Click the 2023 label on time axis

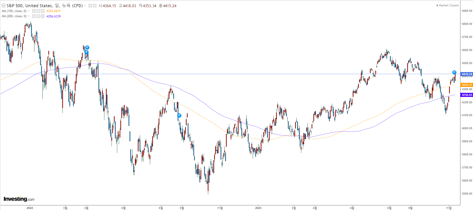click(258, 208)
